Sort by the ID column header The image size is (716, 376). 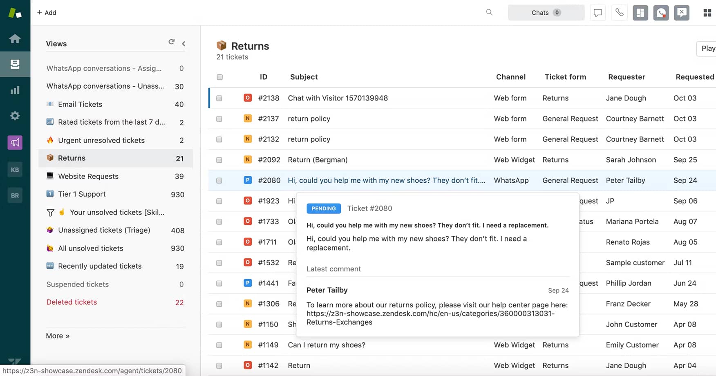pos(264,77)
